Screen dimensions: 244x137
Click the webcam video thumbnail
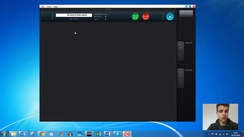(x=220, y=117)
